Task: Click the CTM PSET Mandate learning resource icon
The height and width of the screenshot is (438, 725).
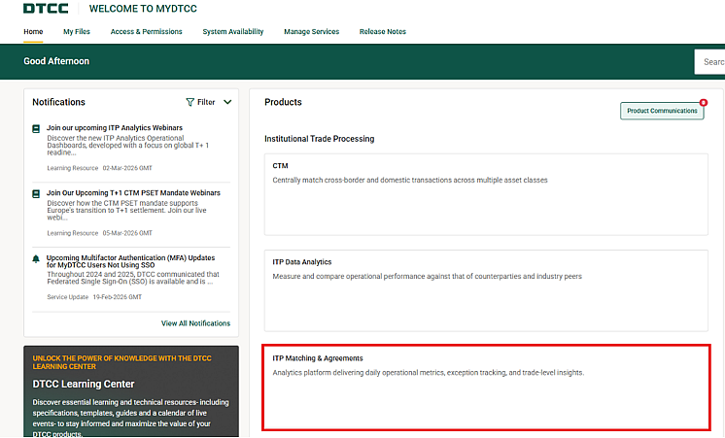Action: pyautogui.click(x=36, y=193)
